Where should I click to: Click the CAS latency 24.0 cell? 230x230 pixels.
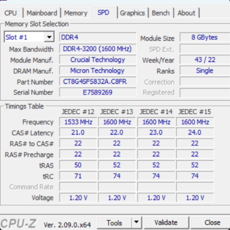pyautogui.click(x=195, y=133)
